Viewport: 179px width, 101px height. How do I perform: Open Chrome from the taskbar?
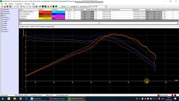point(20,98)
